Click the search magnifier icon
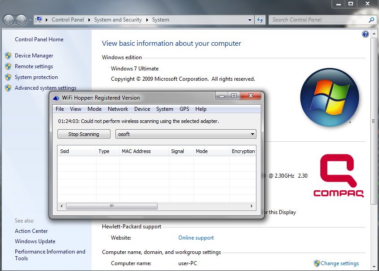The height and width of the screenshot is (271, 379). pyautogui.click(x=372, y=20)
